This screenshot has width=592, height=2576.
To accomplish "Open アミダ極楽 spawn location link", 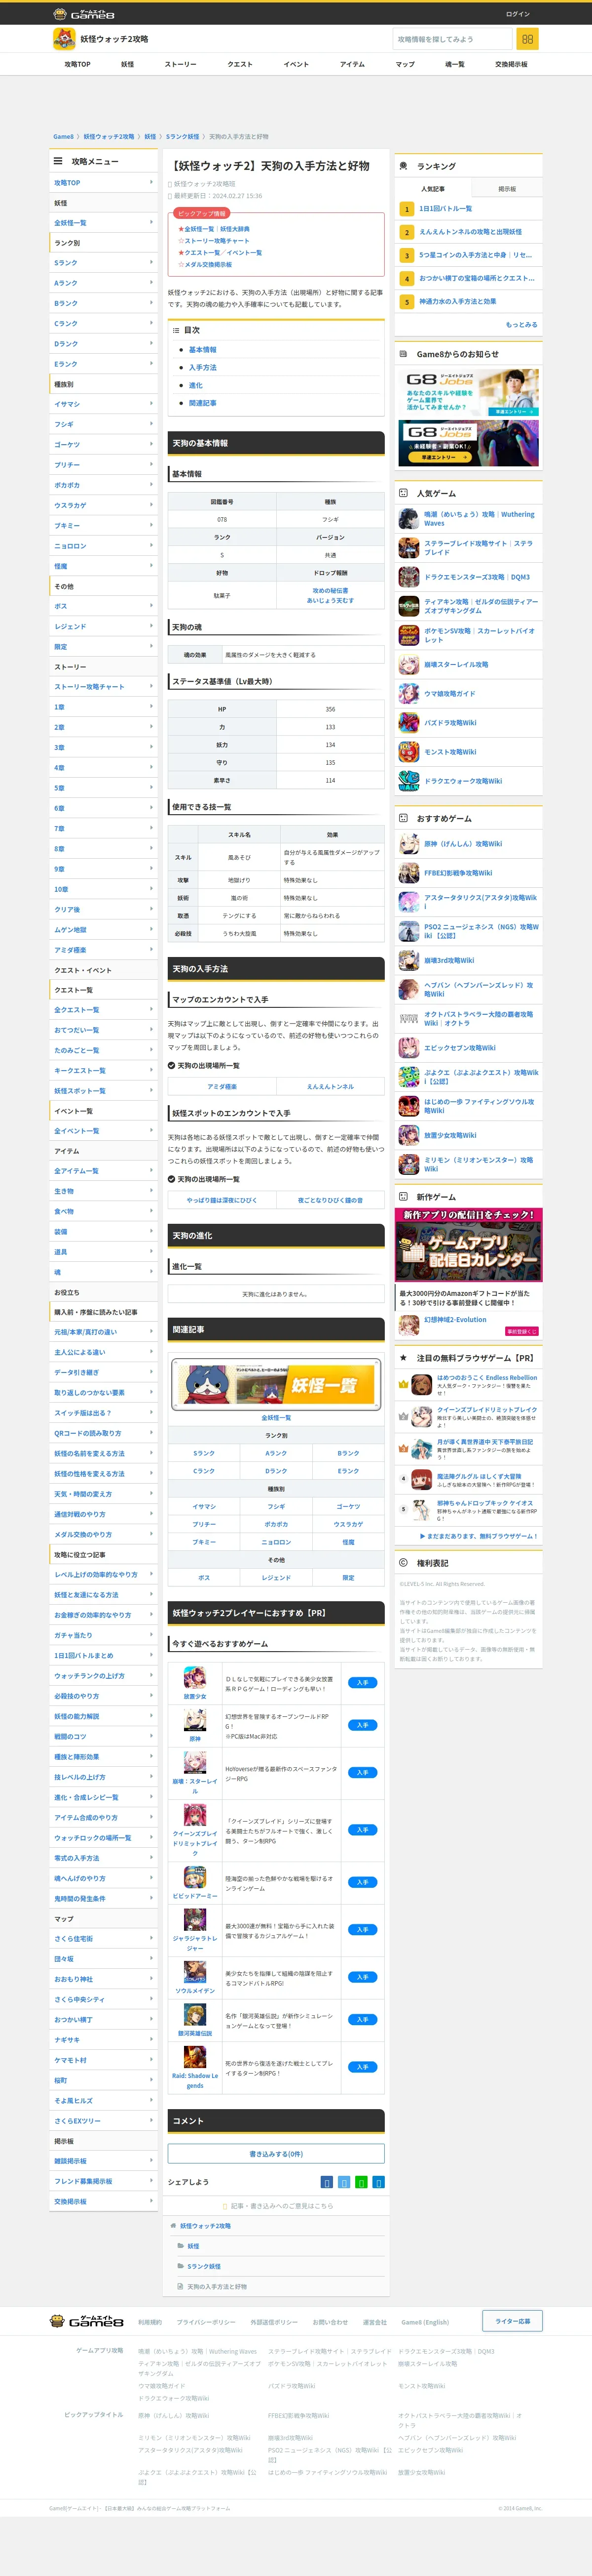I will pyautogui.click(x=222, y=1086).
